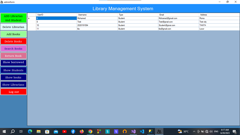The width and height of the screenshot is (240, 135).
Task: Open the Mail app on the taskbar
Action: tap(56, 131)
